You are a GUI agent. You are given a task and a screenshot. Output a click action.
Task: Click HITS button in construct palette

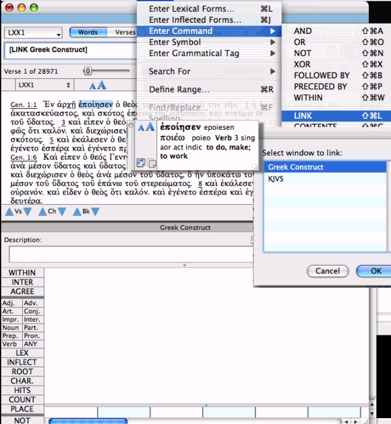tap(22, 390)
